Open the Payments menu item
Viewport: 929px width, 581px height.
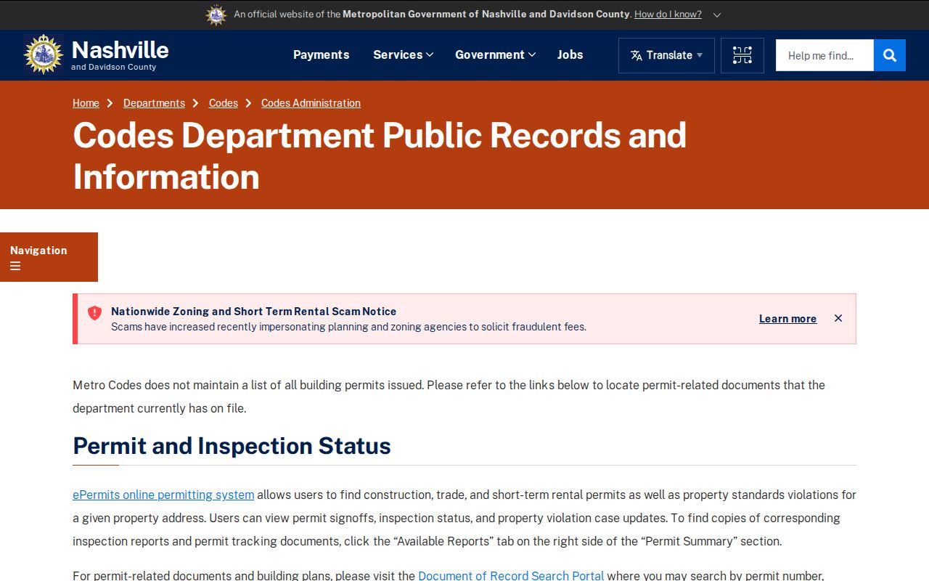coord(321,54)
